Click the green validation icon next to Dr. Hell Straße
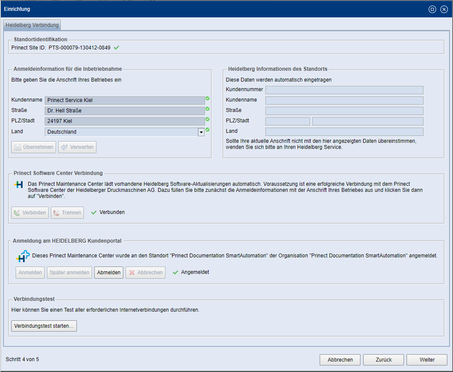 tap(208, 109)
